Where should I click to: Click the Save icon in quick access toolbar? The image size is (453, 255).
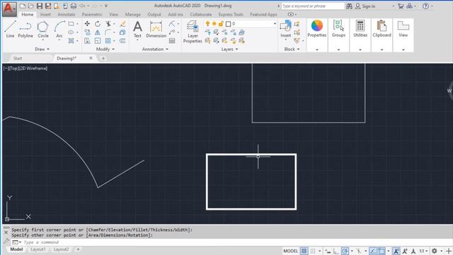click(x=40, y=6)
